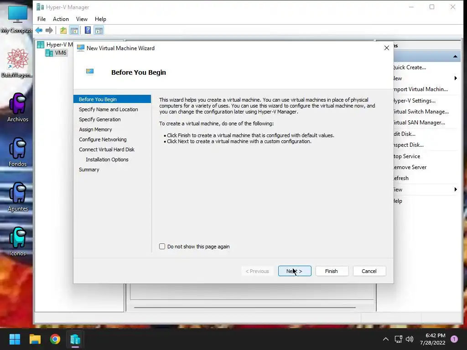Click Inspect Disk action
Image resolution: width=467 pixels, height=350 pixels.
pyautogui.click(x=409, y=145)
